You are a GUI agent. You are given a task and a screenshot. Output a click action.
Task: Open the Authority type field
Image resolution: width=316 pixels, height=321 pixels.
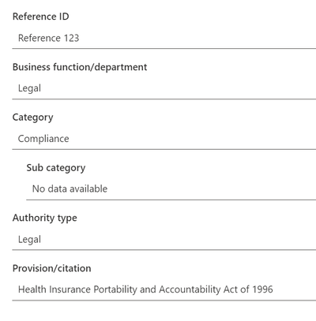click(164, 240)
